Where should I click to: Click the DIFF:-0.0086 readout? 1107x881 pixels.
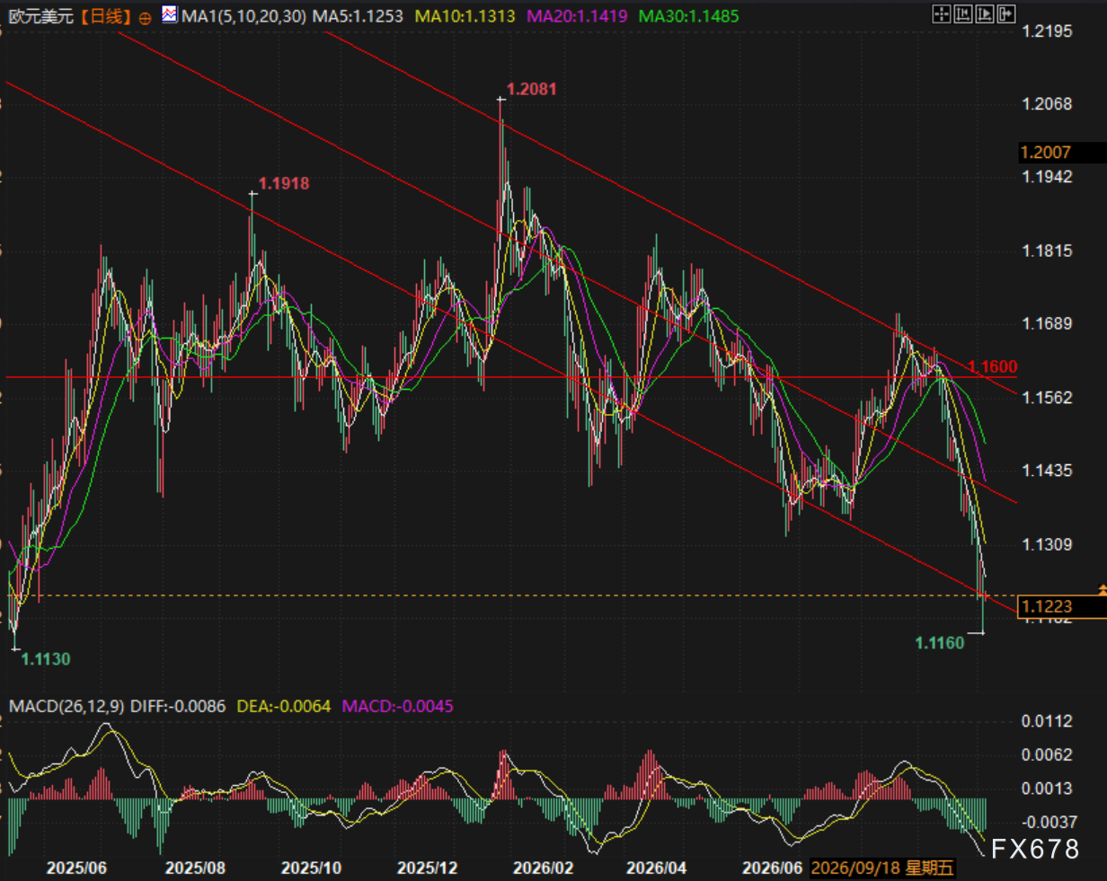pyautogui.click(x=180, y=707)
